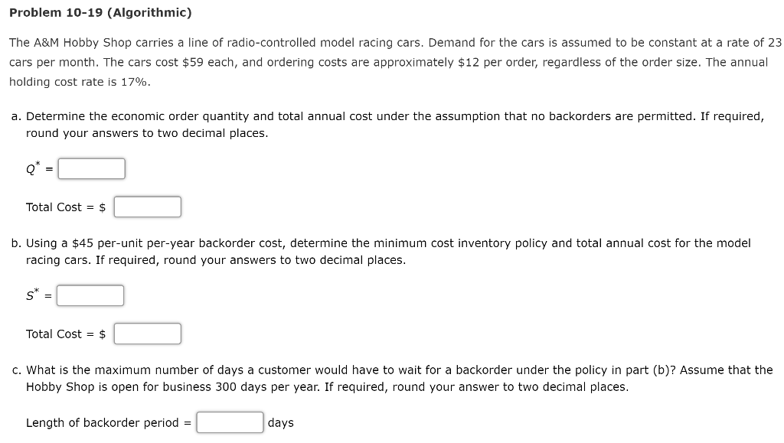Click the dollar sign before part a Total Cost box

tap(103, 207)
